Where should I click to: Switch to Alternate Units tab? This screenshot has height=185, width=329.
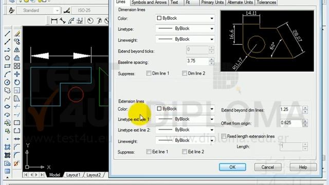pos(240,3)
